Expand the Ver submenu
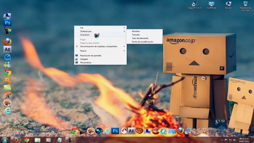The height and width of the screenshot is (143, 254). pos(100,28)
